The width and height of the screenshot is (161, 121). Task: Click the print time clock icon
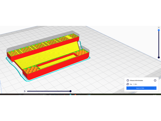coord(128,80)
